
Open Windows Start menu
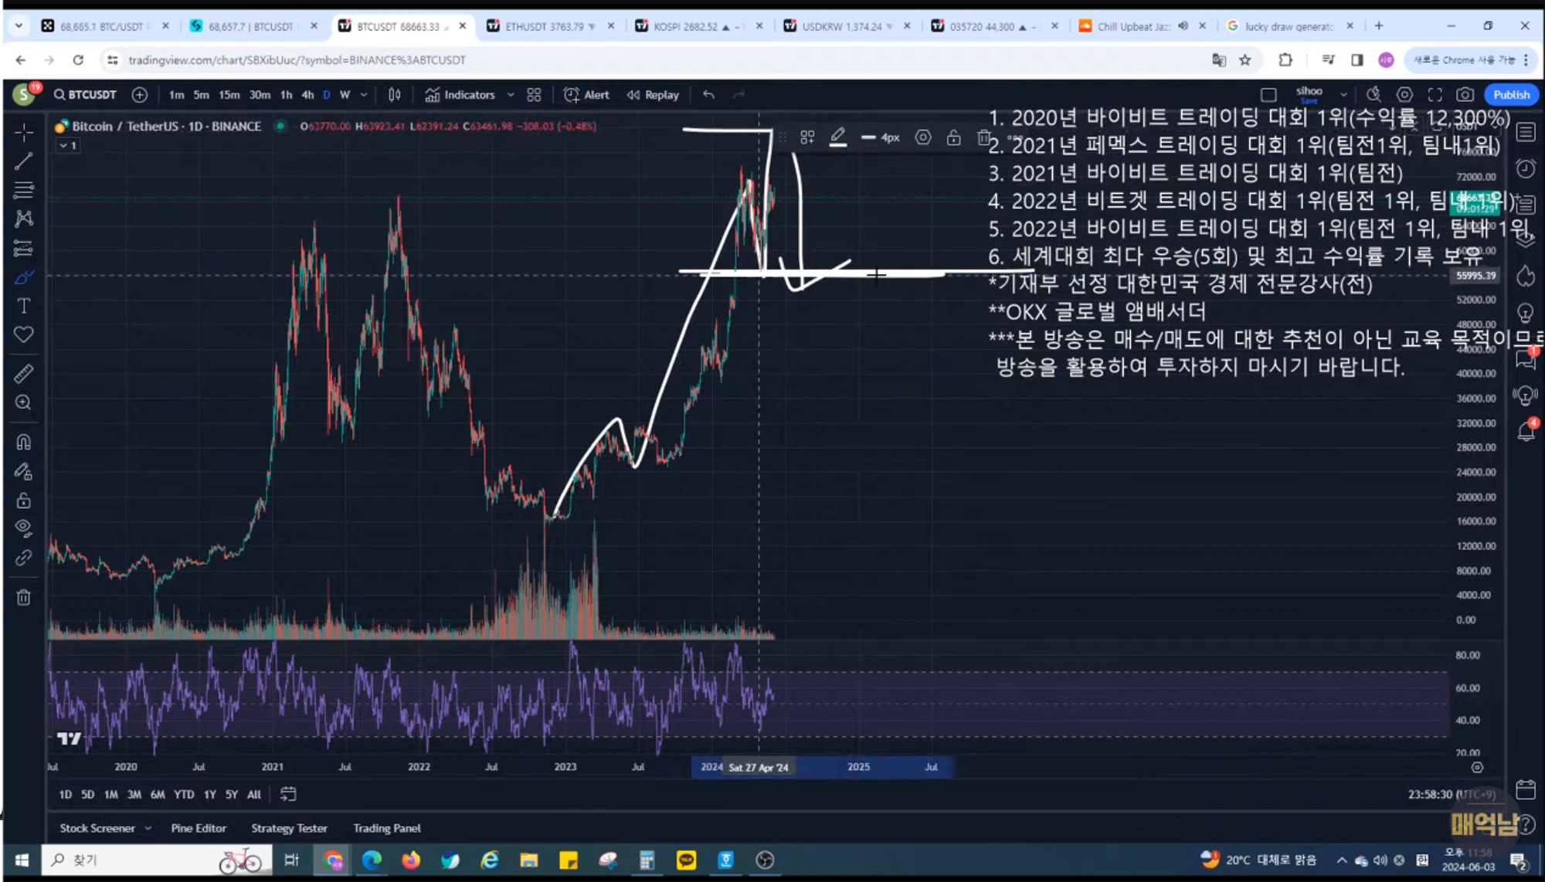coord(22,860)
